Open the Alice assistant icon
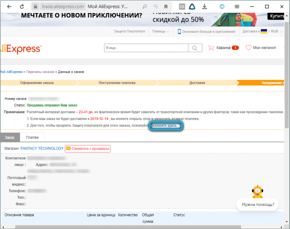290x229 pixels. (192, 7)
